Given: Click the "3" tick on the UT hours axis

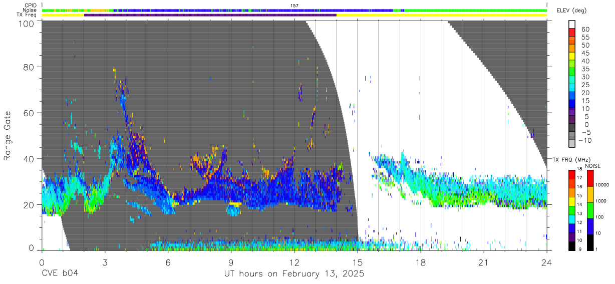Looking at the screenshot, I should pyautogui.click(x=105, y=262).
